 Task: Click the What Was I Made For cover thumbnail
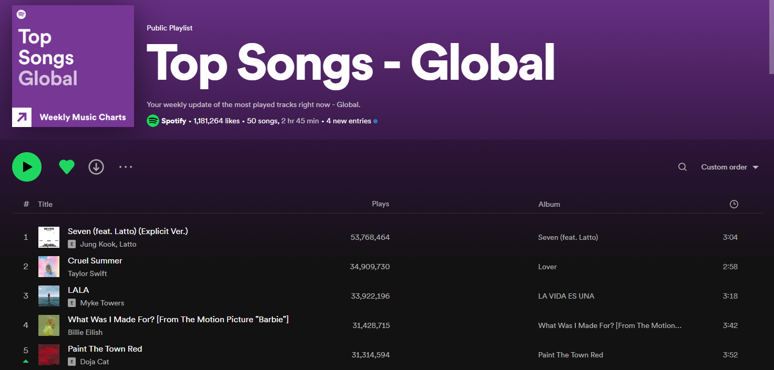[49, 325]
